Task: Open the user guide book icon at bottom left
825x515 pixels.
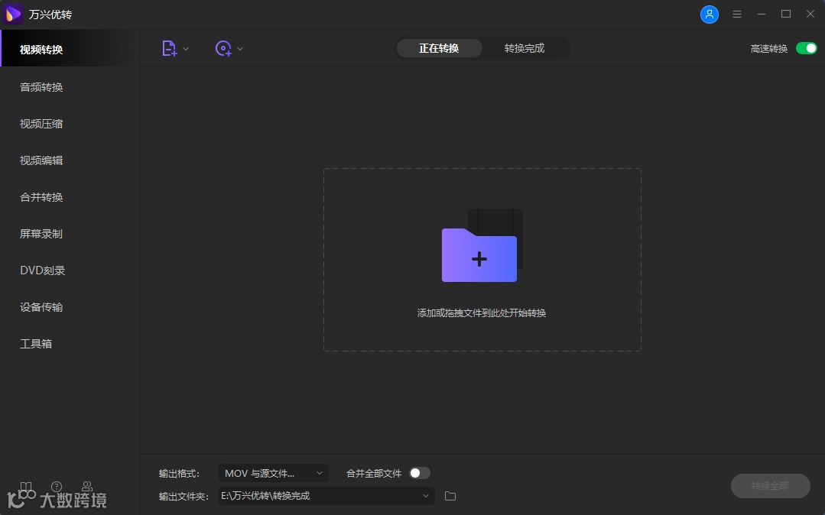Action: click(26, 486)
